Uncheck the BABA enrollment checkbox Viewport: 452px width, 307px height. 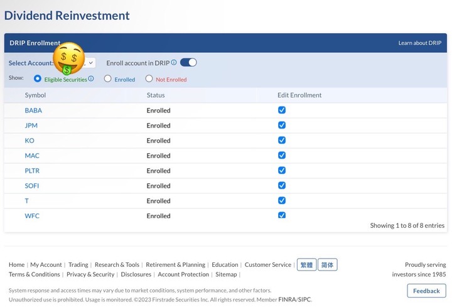point(282,110)
